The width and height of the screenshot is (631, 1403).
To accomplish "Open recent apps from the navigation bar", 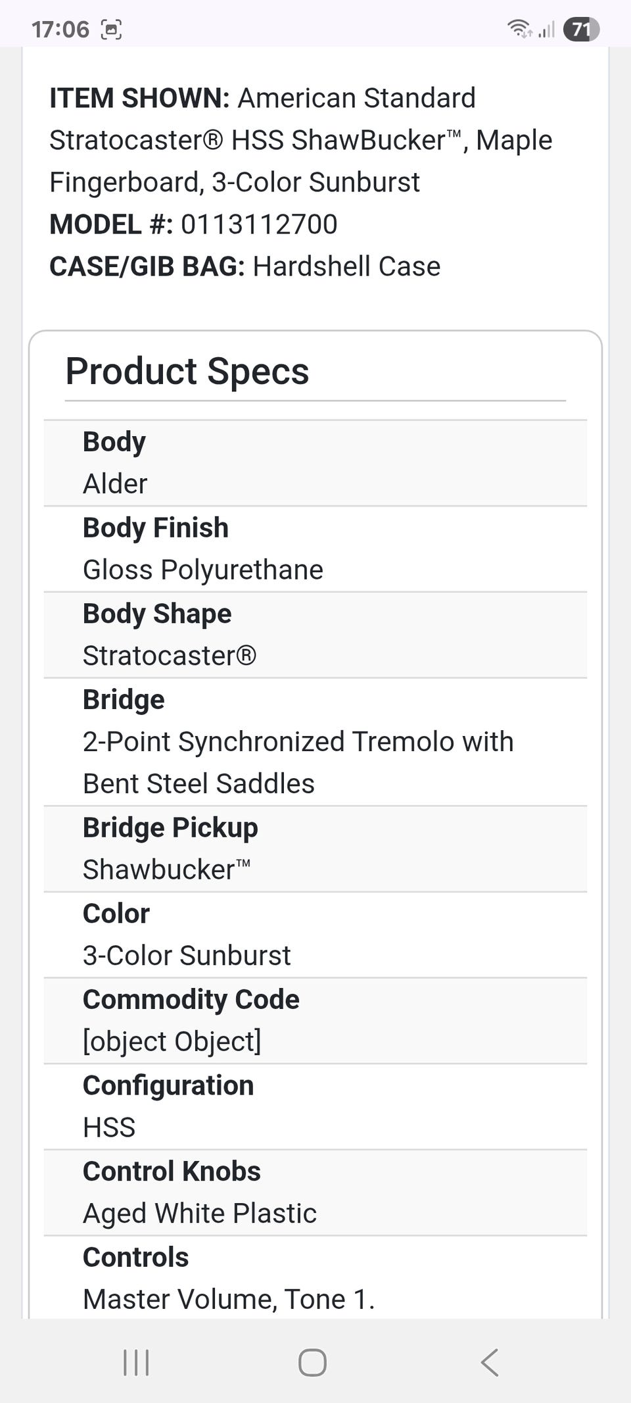I will 136,1362.
